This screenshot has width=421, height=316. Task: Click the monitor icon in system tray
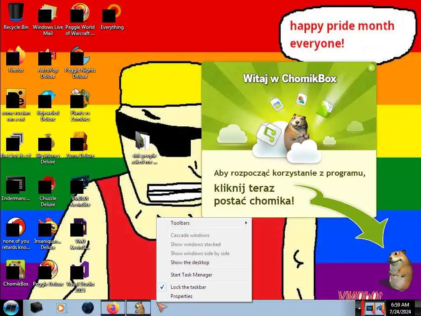[x=370, y=308]
